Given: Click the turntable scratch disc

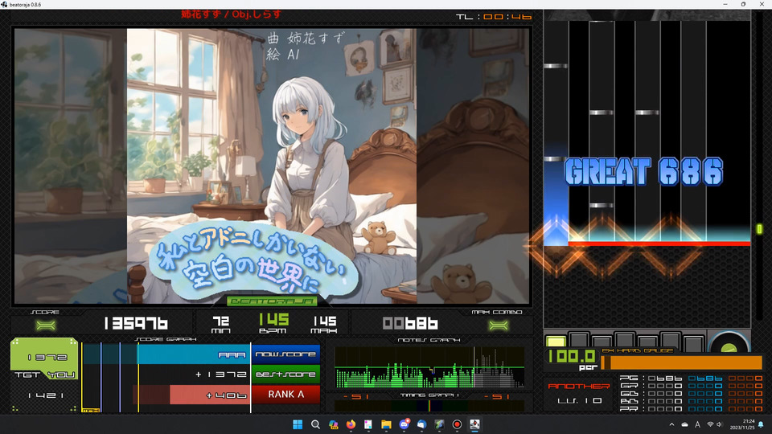Looking at the screenshot, I should [729, 342].
